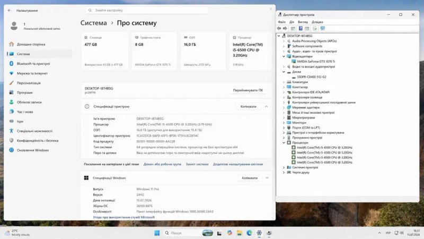Open the Додаткові налаштування системи link
The image size is (424, 239).
pos(238,164)
